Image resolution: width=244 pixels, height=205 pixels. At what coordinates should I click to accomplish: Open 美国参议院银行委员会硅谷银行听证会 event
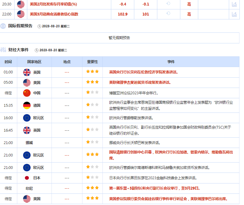point(168,199)
